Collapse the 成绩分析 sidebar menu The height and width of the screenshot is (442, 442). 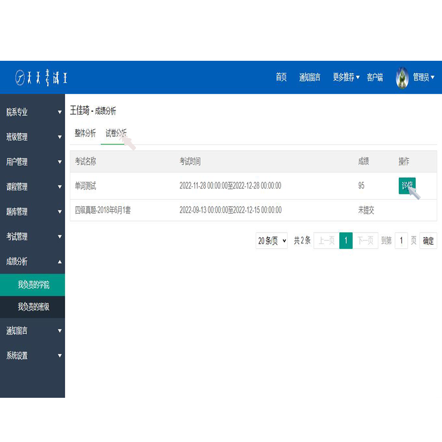(33, 261)
